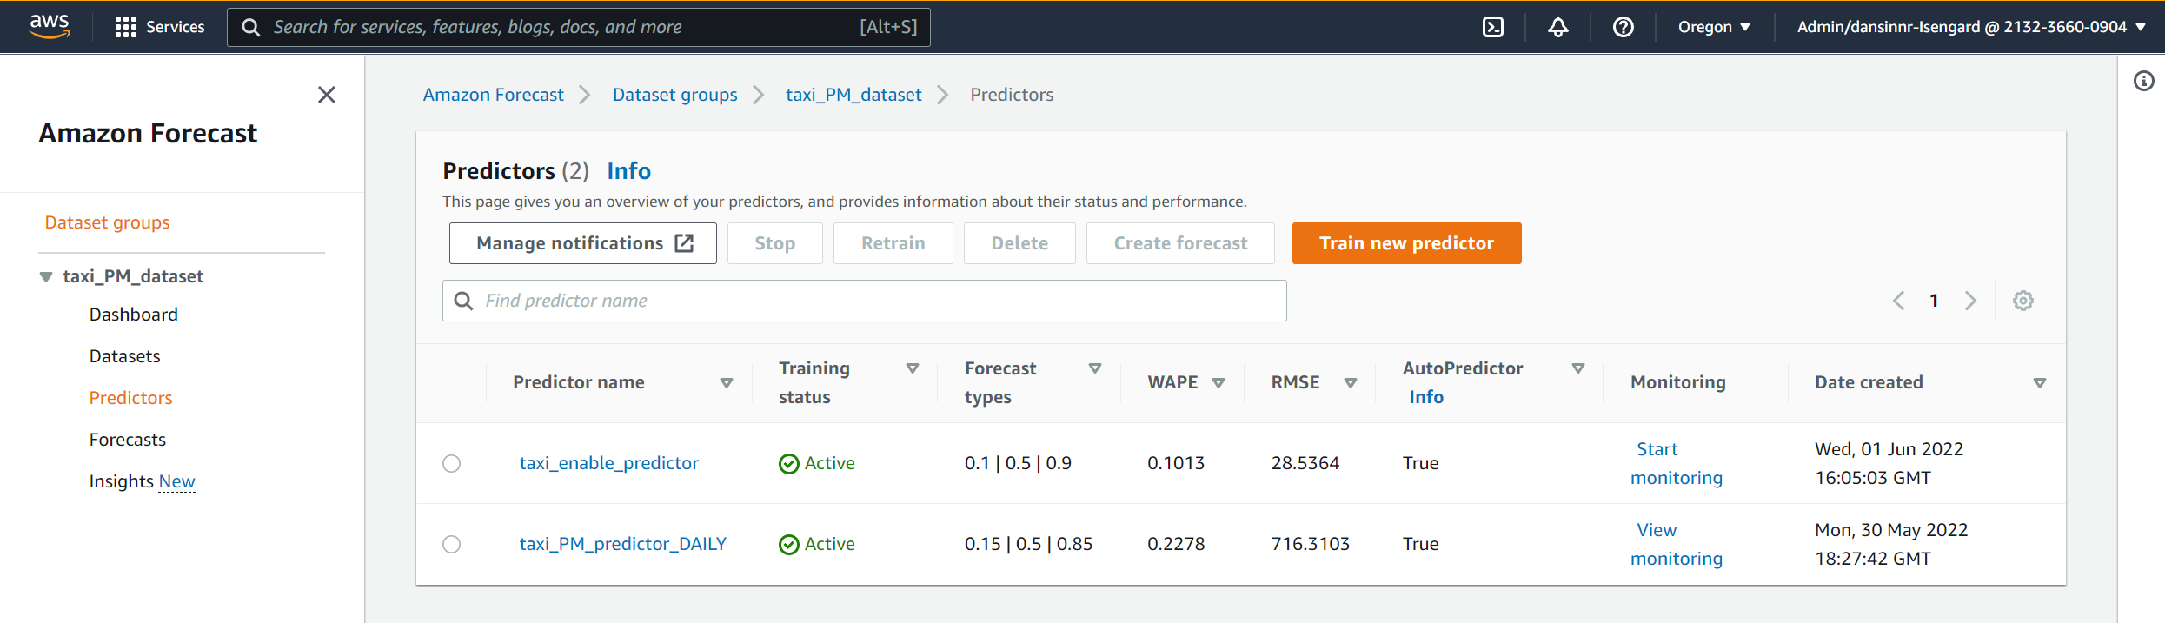Select taxi_enable_predictor radio button
Image resolution: width=2165 pixels, height=623 pixels.
point(451,463)
